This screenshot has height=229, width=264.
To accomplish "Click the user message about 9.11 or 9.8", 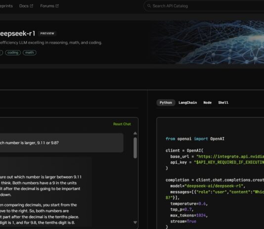I will pos(61,143).
